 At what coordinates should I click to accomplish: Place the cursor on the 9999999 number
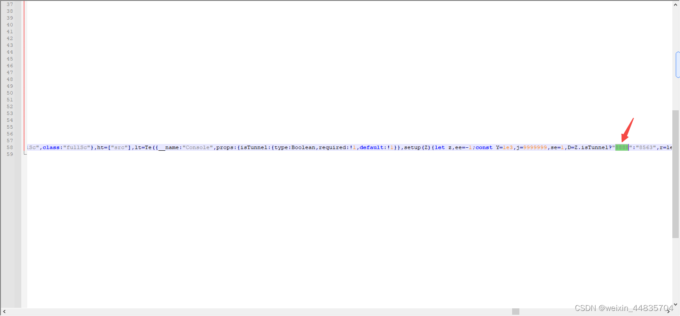pyautogui.click(x=535, y=147)
